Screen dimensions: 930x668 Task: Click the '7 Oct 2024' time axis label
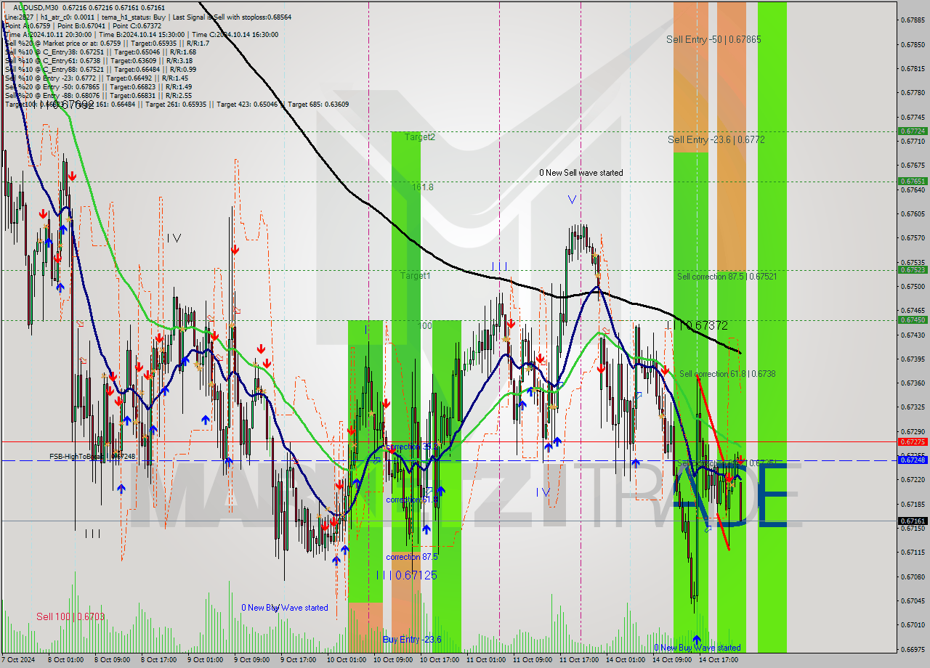tap(18, 660)
